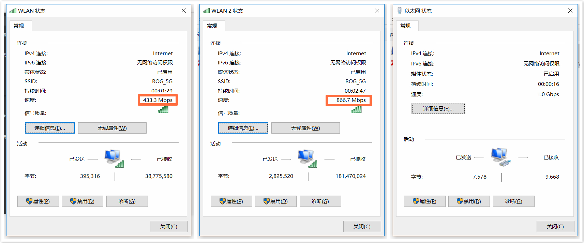Click the 00:02:47 duration in WLAN 2 状态
The width and height of the screenshot is (584, 243).
click(355, 91)
